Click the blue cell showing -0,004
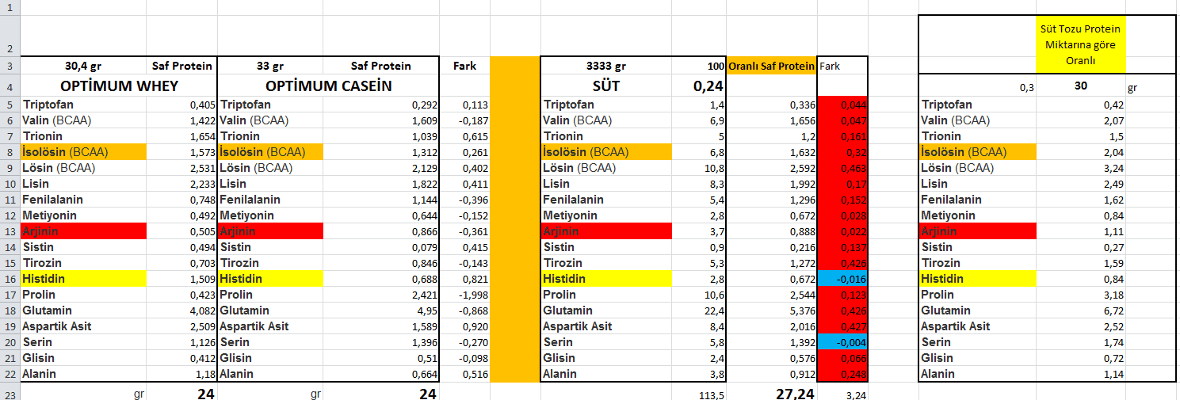Screen dimensions: 1180x400 pyautogui.click(x=842, y=342)
